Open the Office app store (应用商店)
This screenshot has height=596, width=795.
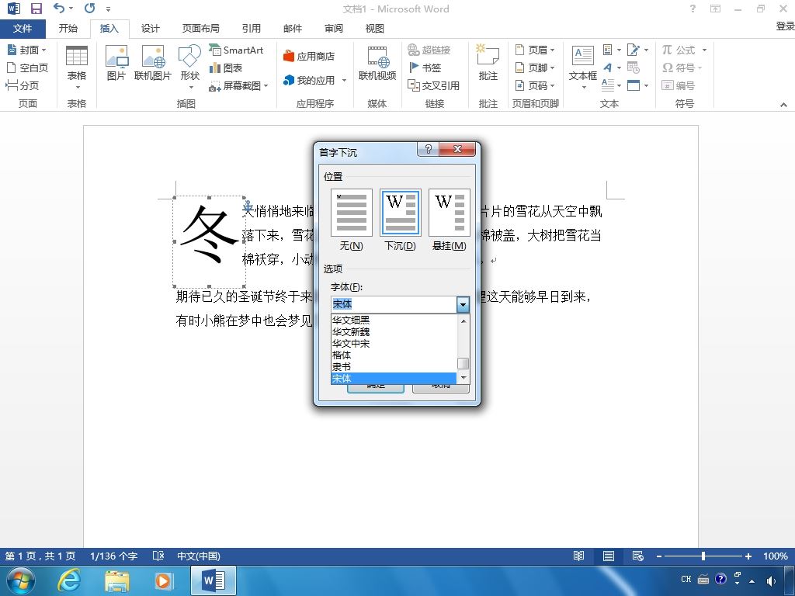[x=309, y=56]
